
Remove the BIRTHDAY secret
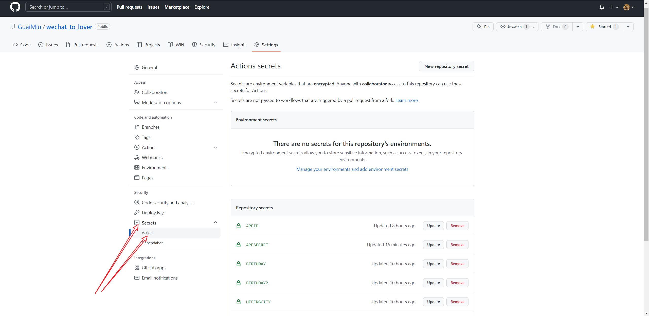click(457, 264)
